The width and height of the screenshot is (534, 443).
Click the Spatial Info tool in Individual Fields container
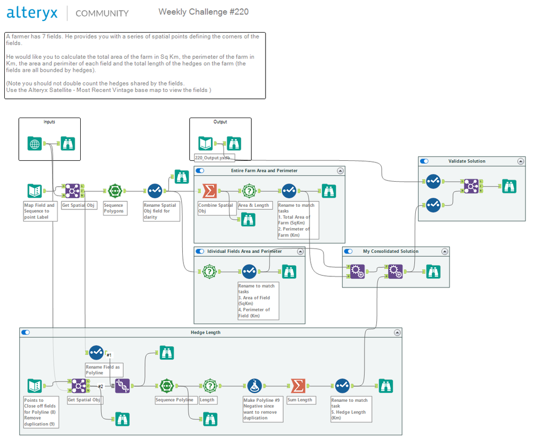coord(210,271)
